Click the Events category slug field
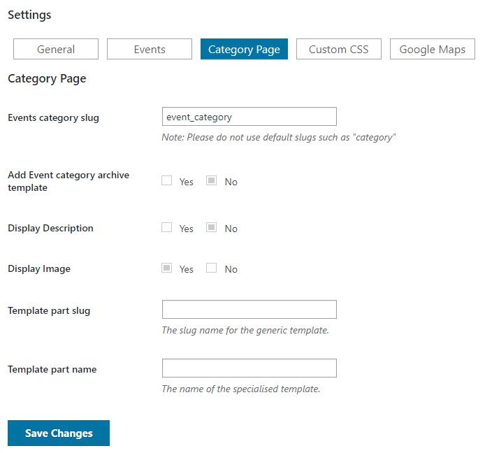 249,117
